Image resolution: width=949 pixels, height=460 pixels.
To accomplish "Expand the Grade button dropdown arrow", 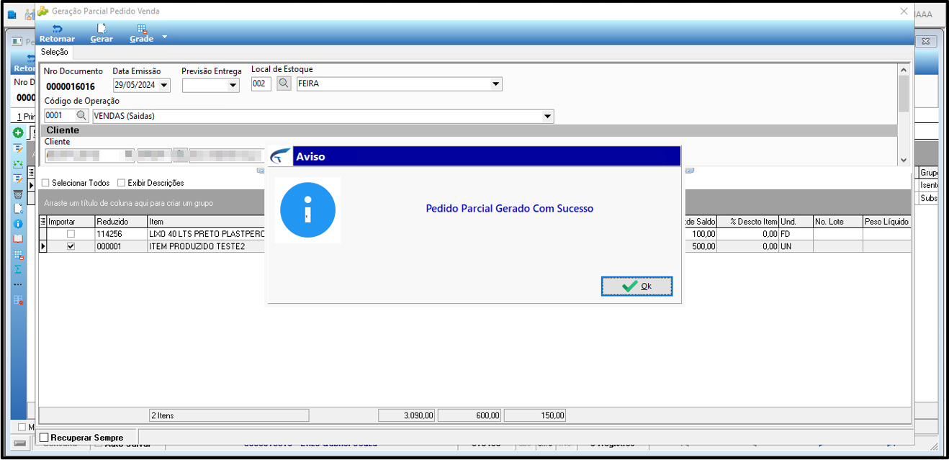I will pos(165,37).
